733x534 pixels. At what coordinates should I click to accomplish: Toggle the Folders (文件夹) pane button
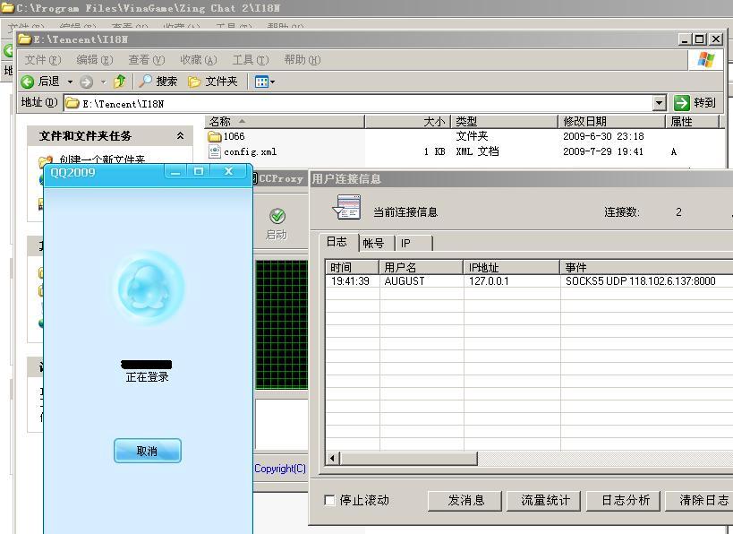[x=213, y=82]
